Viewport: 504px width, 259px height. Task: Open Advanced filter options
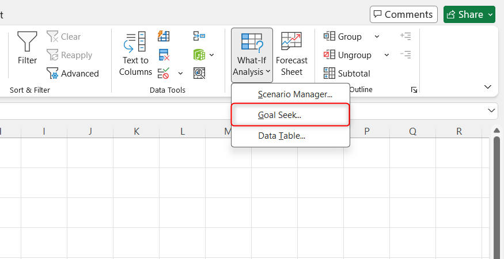(x=73, y=74)
